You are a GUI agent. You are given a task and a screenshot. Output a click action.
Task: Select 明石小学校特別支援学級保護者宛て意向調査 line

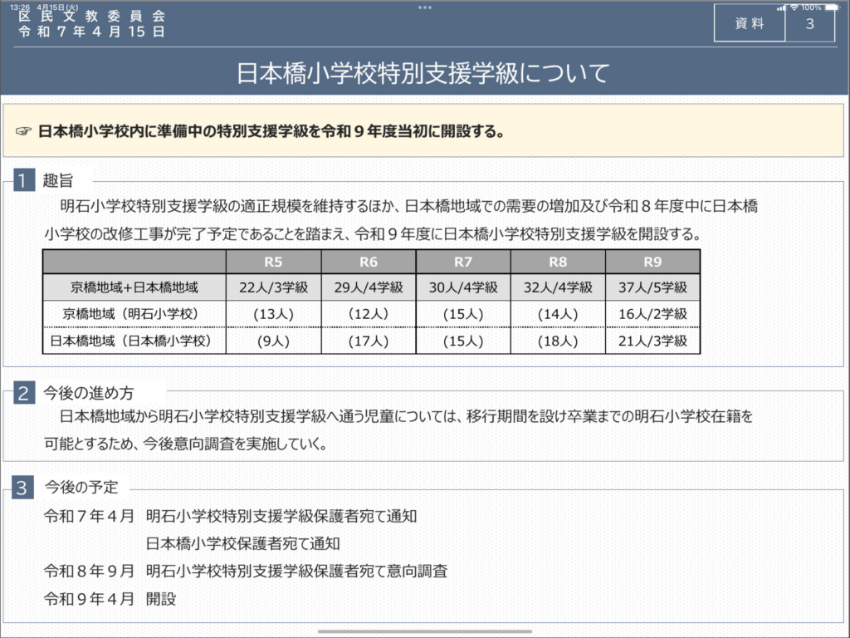(296, 572)
